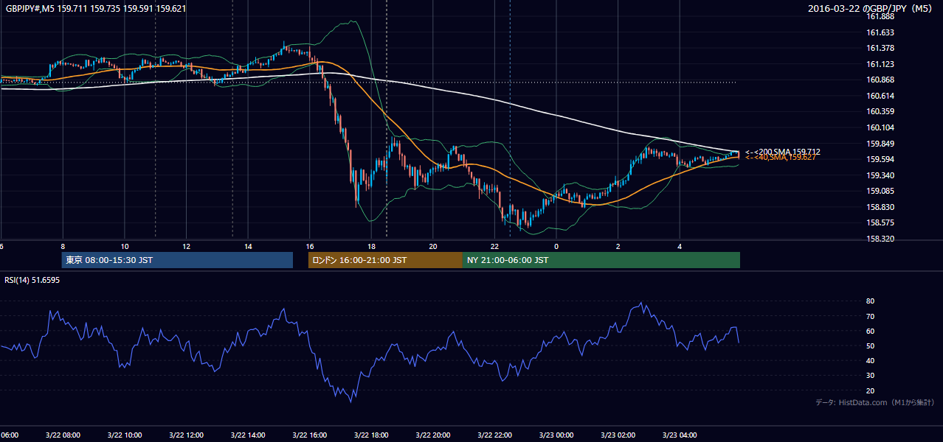This screenshot has width=943, height=442.
Task: Click the 3/22 18:00 time label
Action: pyautogui.click(x=371, y=435)
